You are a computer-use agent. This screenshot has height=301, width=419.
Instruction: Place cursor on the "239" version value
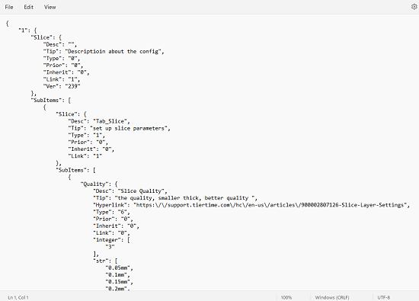pyautogui.click(x=72, y=86)
